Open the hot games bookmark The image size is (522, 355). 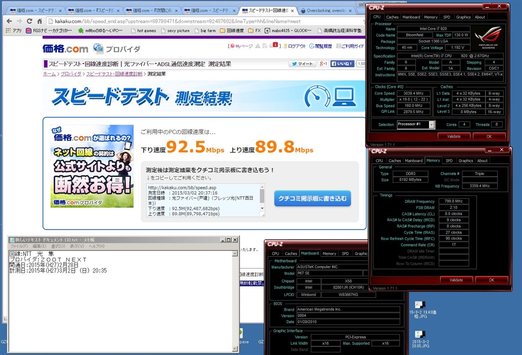tap(143, 31)
